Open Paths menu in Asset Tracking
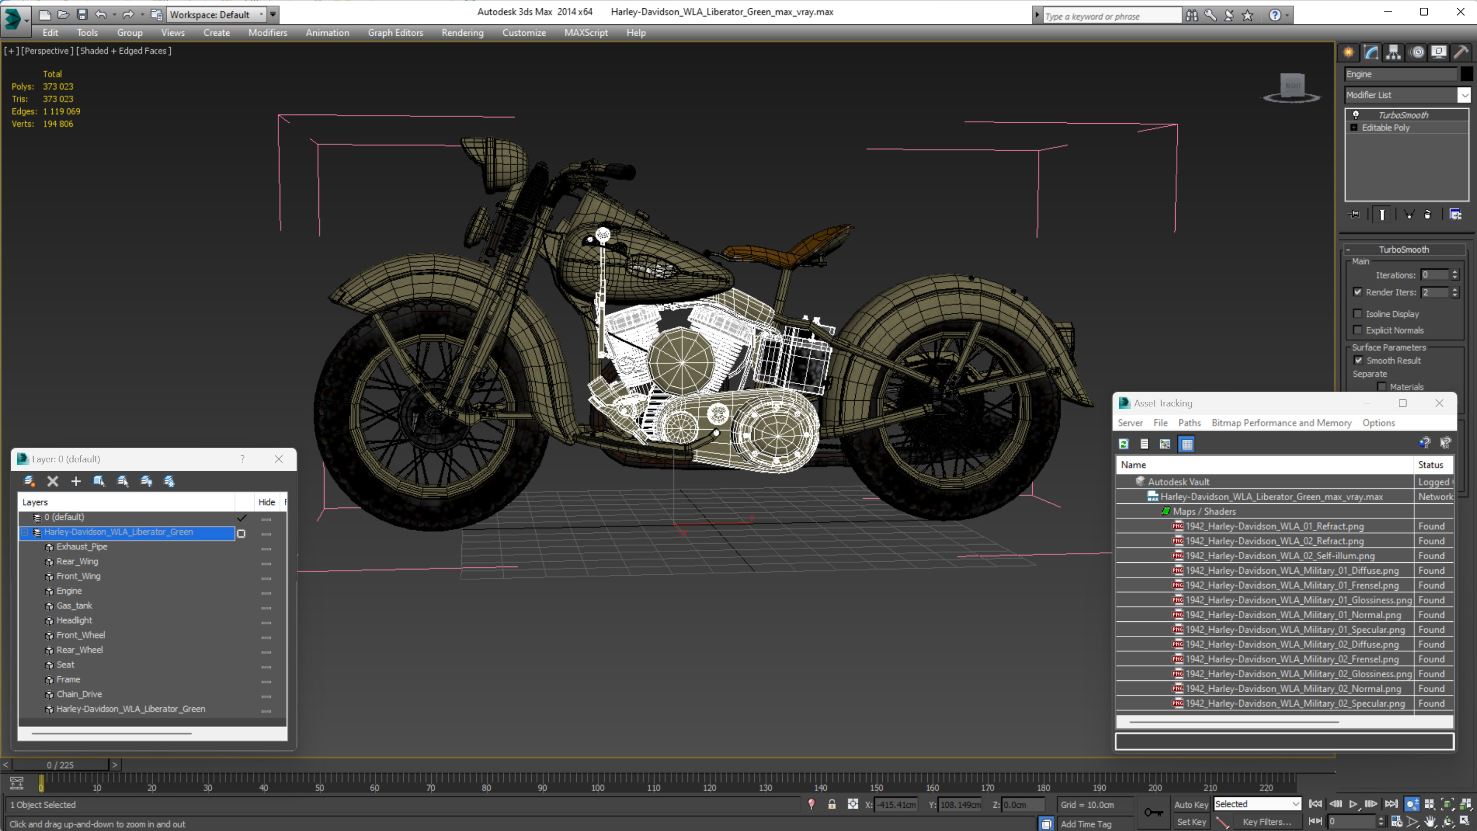The height and width of the screenshot is (831, 1477). (1189, 422)
